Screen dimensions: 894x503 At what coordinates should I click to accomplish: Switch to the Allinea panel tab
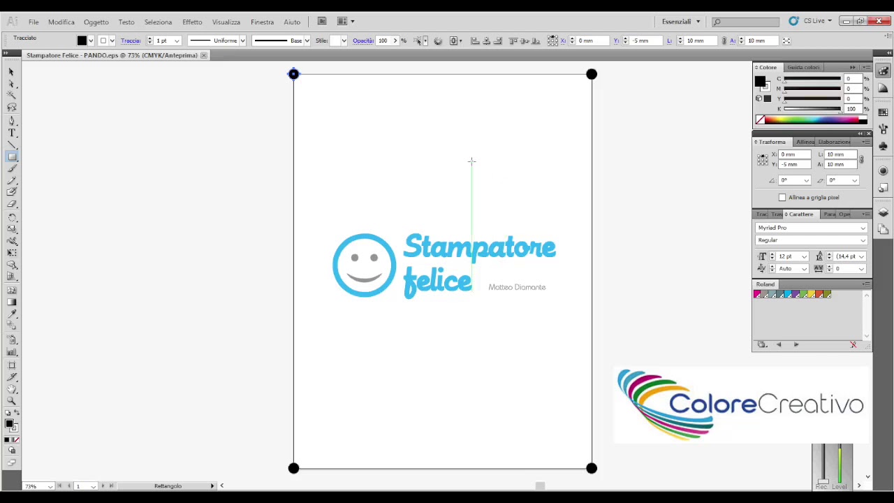point(805,142)
